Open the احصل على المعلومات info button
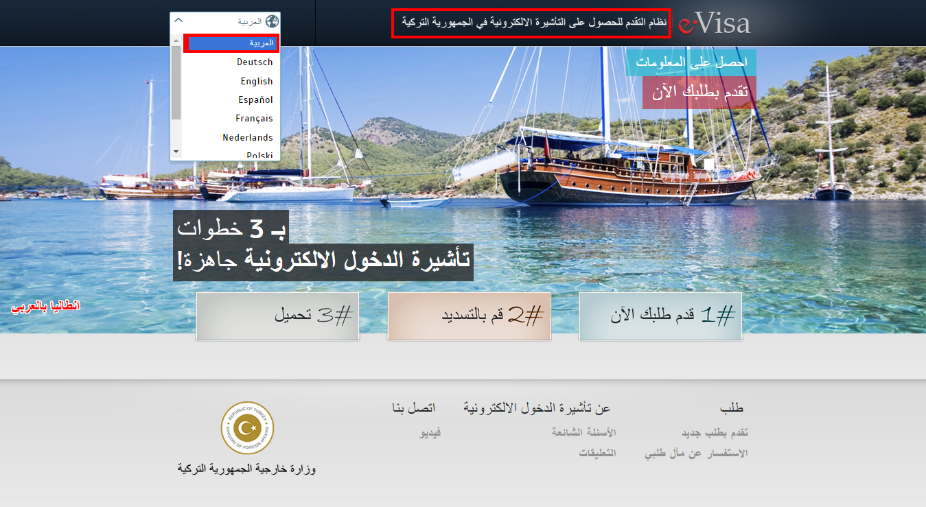Image resolution: width=926 pixels, height=507 pixels. [691, 62]
